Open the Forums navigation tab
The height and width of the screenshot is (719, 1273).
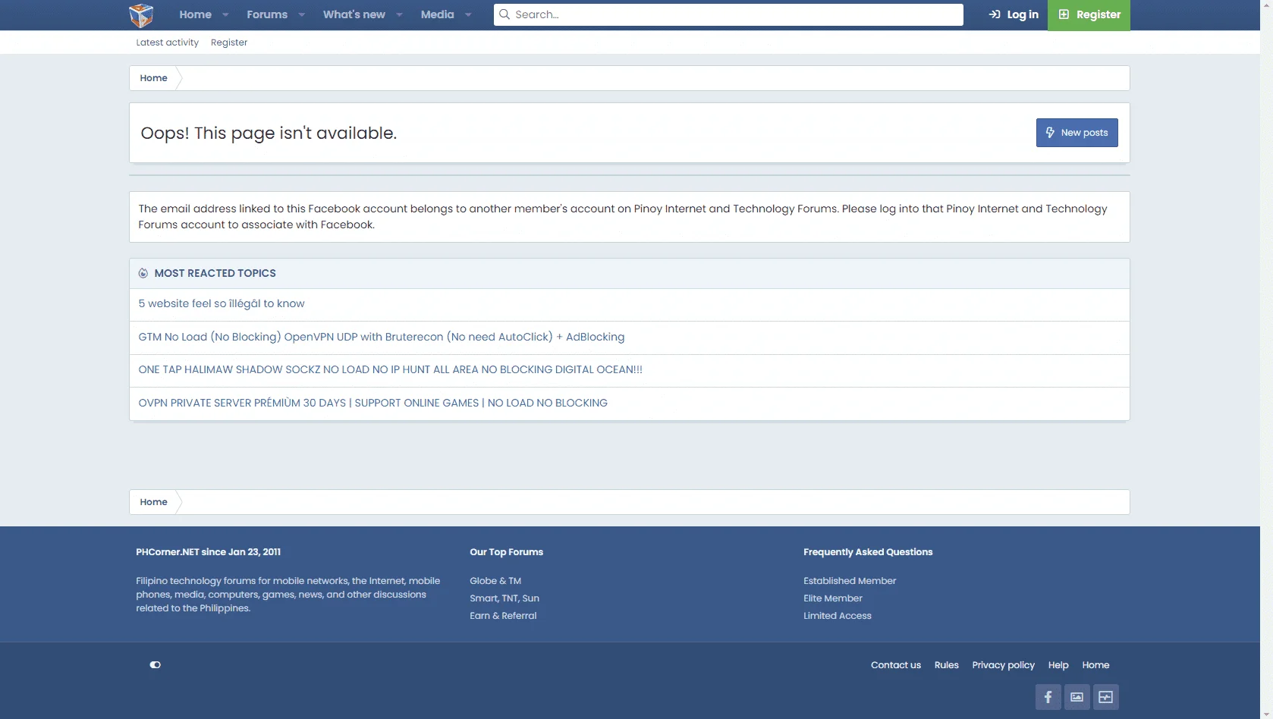click(x=267, y=14)
